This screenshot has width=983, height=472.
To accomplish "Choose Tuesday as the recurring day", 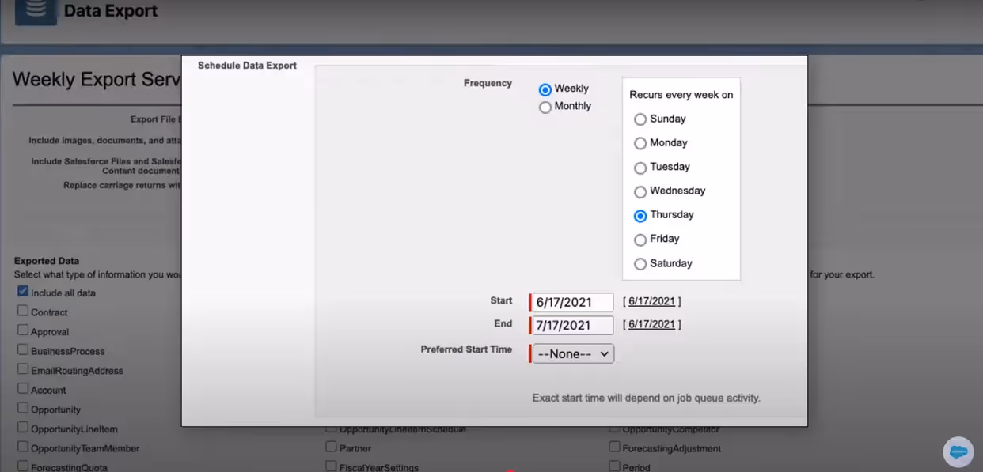I will tap(640, 168).
